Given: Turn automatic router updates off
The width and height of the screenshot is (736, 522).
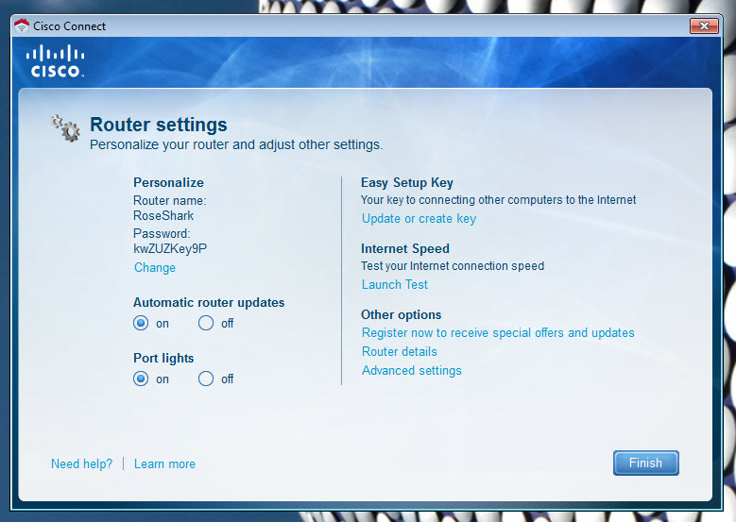Looking at the screenshot, I should pos(206,323).
